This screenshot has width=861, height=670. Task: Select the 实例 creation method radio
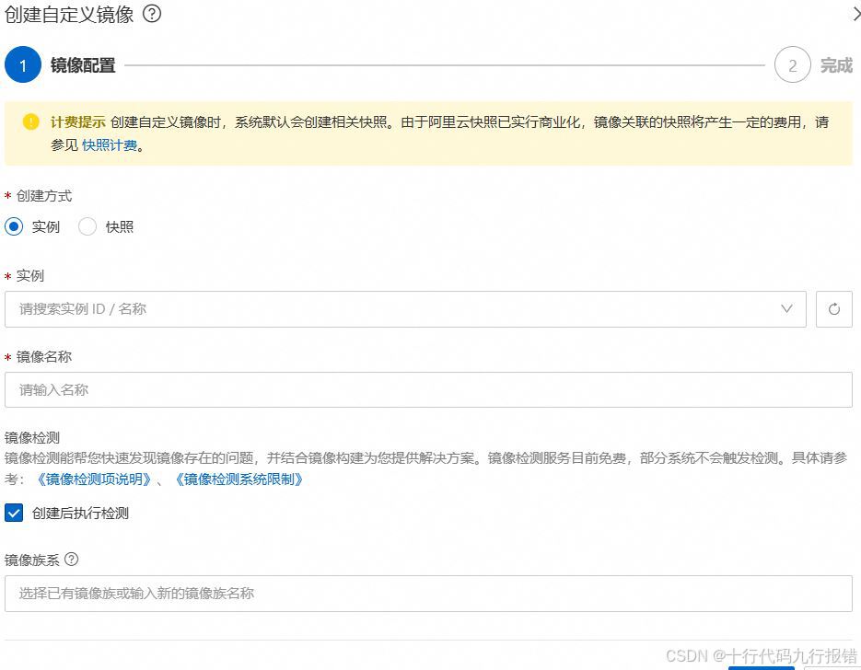click(14, 226)
